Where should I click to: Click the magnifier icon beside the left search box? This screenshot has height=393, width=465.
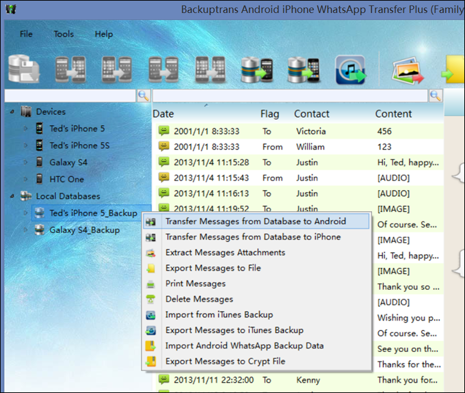144,96
